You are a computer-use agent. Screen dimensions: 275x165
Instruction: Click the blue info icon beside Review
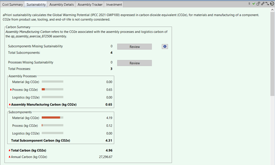pyautogui.click(x=165, y=46)
